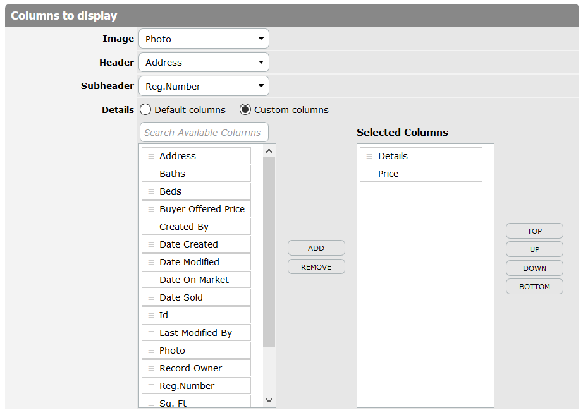The height and width of the screenshot is (413, 583).
Task: Expand the Subheader dropdown showing Reg.Number
Action: tap(204, 86)
